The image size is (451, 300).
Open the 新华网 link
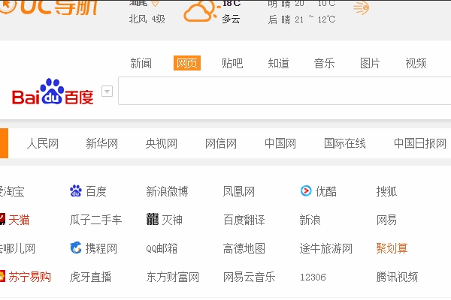pos(101,143)
